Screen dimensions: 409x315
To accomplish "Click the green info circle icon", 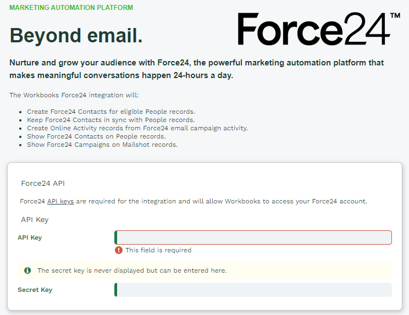I will pos(27,270).
